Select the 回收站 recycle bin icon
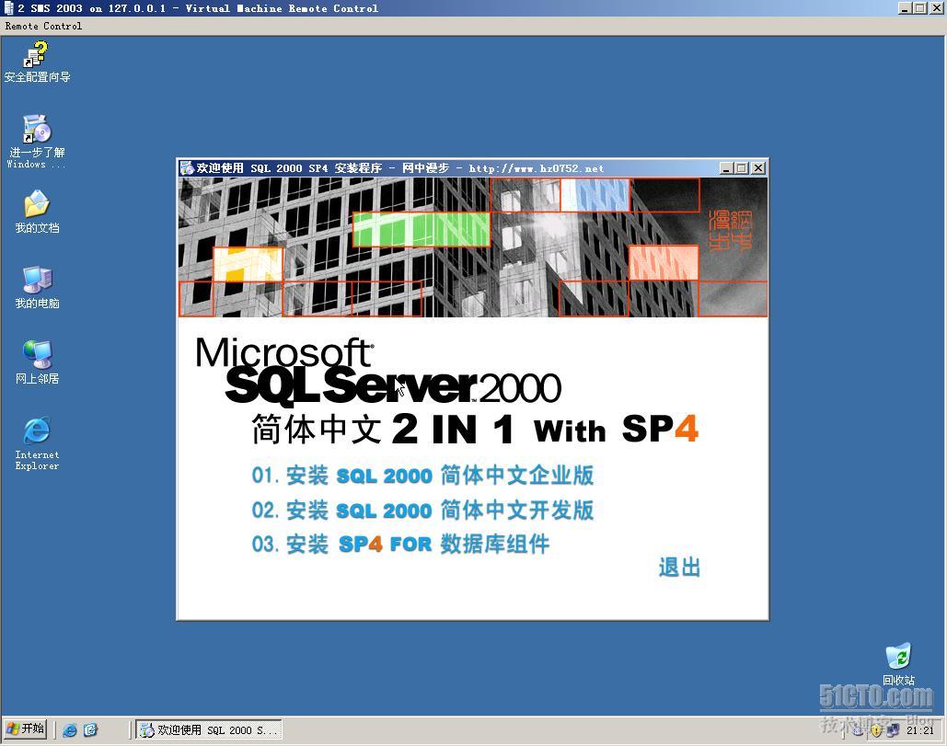This screenshot has height=746, width=947. pyautogui.click(x=898, y=664)
